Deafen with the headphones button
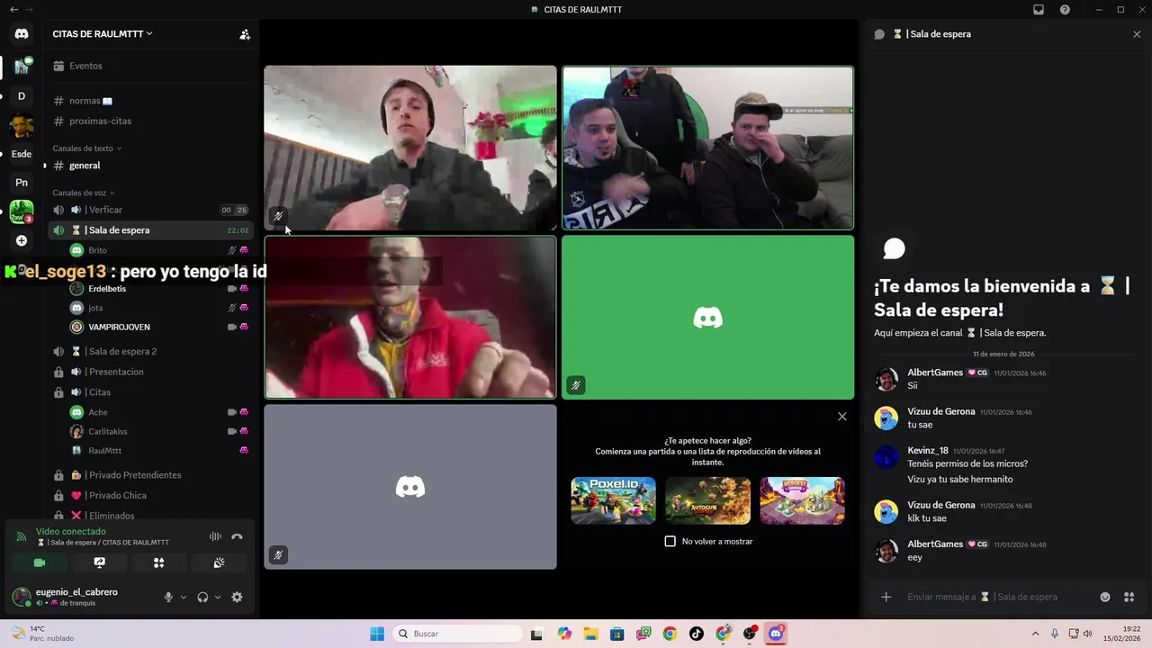 point(202,597)
